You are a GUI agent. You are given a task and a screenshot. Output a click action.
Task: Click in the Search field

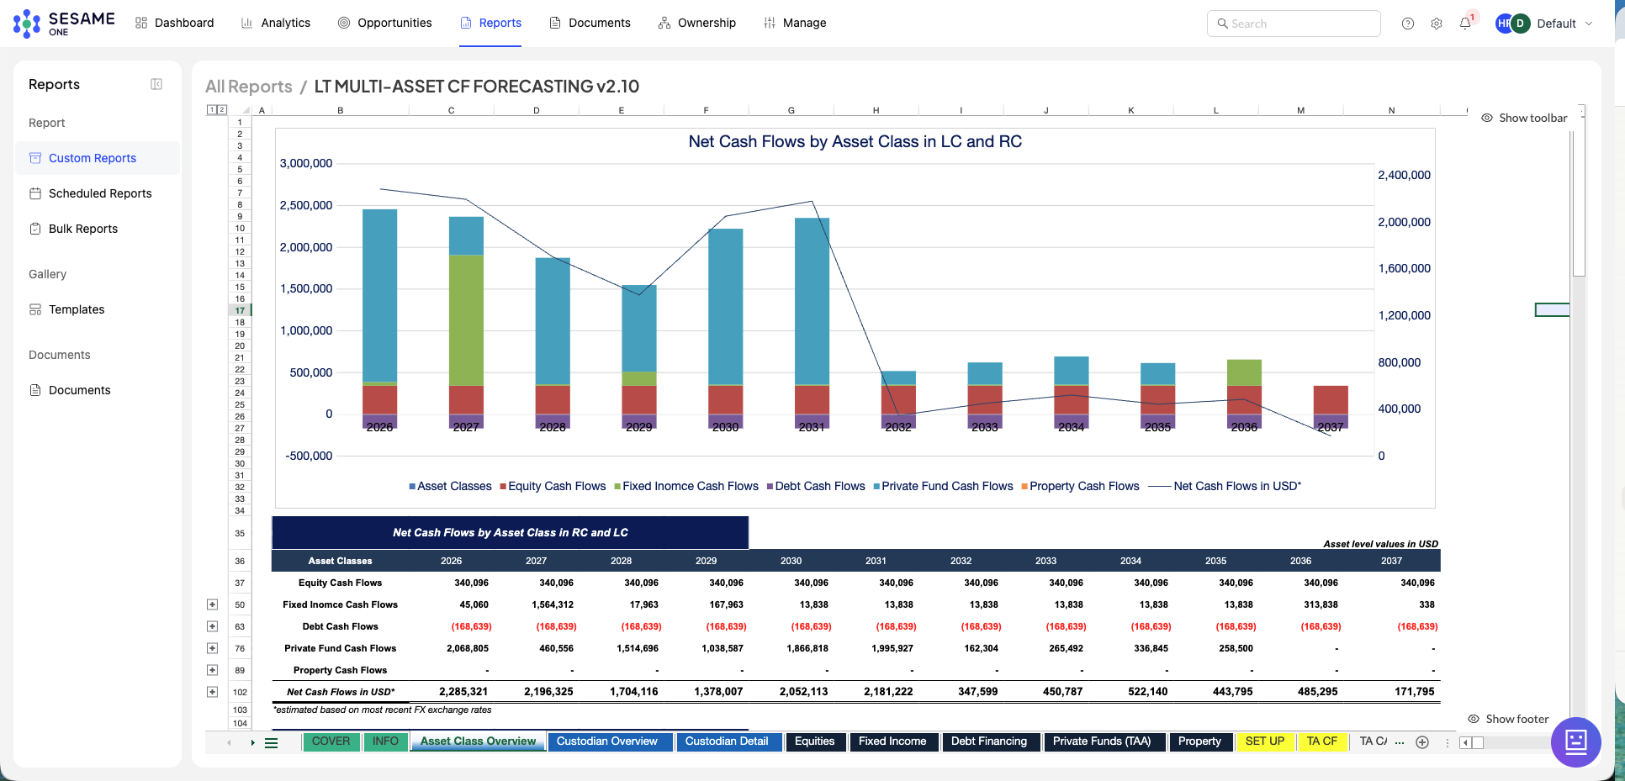(x=1294, y=24)
